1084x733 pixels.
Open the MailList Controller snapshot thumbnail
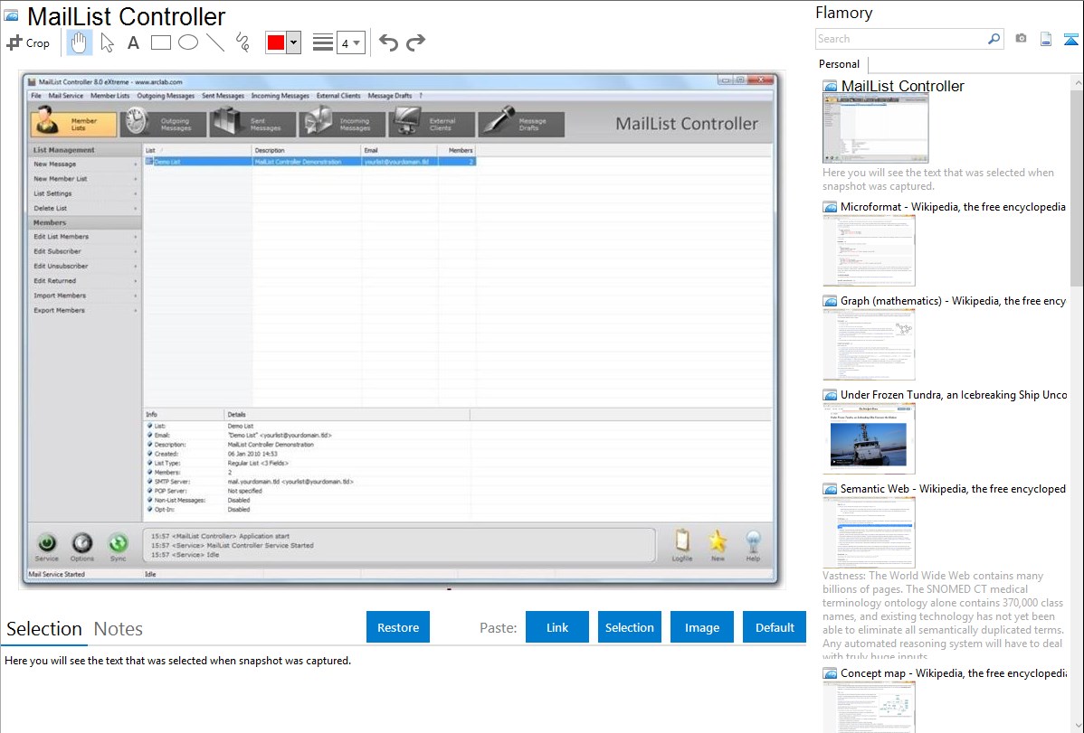click(x=875, y=129)
